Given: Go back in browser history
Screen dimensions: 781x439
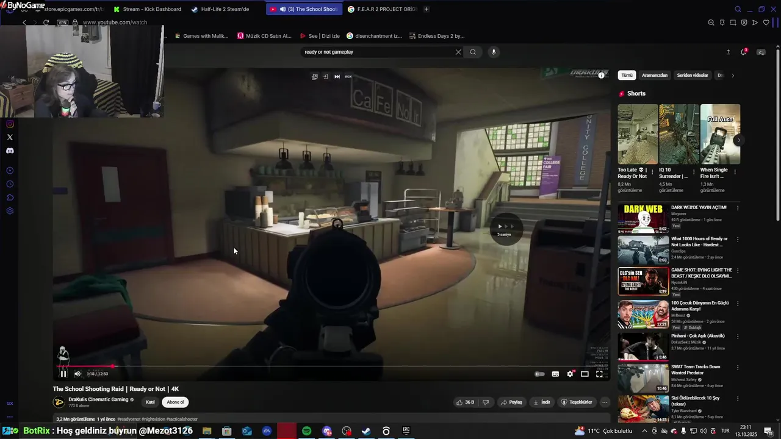Looking at the screenshot, I should [24, 23].
